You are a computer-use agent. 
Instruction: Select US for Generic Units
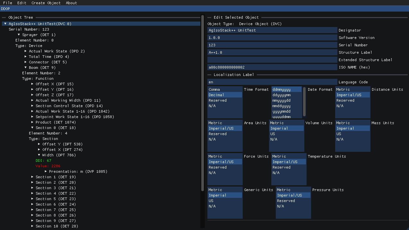click(x=225, y=201)
